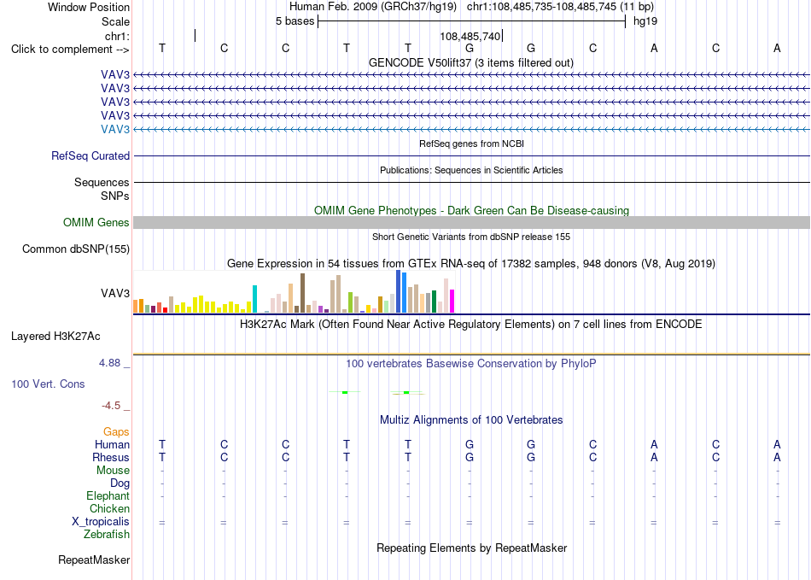811x580 pixels.
Task: Click the Dog species label
Action: (x=120, y=483)
